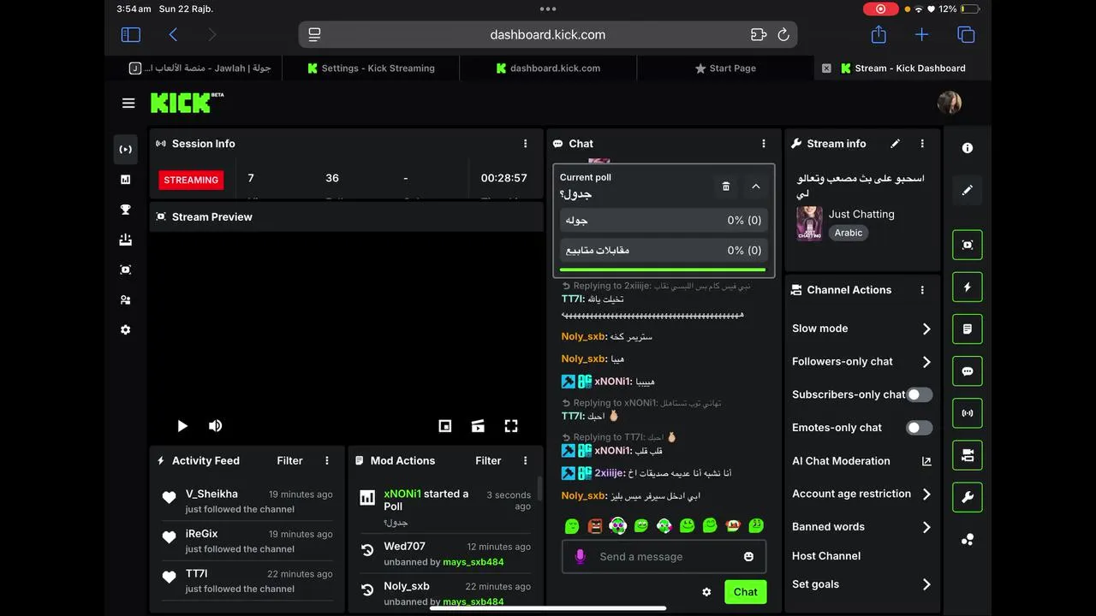Toggle Subscribers-only chat switch
Image resolution: width=1096 pixels, height=616 pixels.
pyautogui.click(x=920, y=394)
